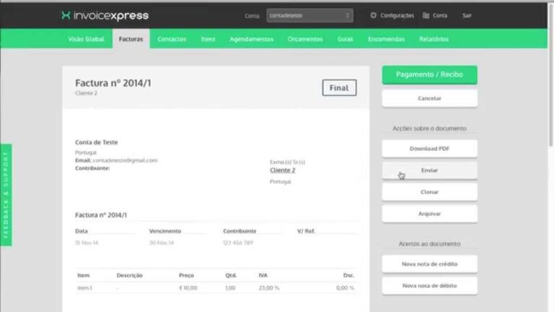Create a Nova nota de crédito

tap(429, 264)
